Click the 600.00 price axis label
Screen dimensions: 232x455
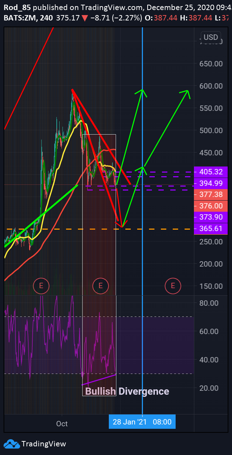click(211, 86)
